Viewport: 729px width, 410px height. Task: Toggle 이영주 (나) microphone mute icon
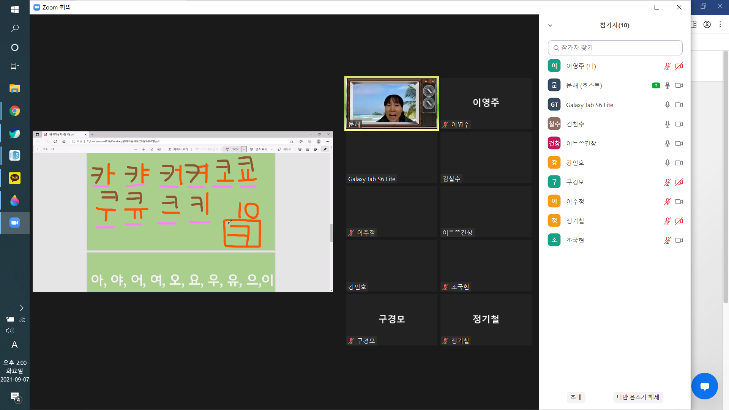point(667,66)
